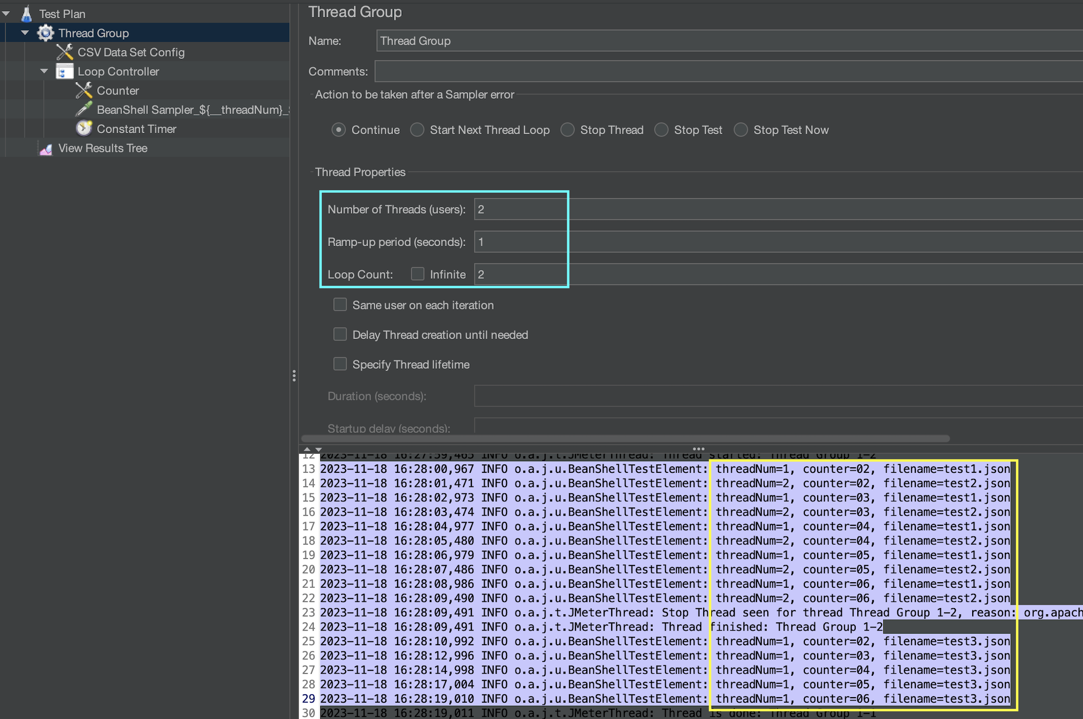This screenshot has height=719, width=1083.
Task: Enable the Infinite loop count checkbox
Action: [x=417, y=274]
